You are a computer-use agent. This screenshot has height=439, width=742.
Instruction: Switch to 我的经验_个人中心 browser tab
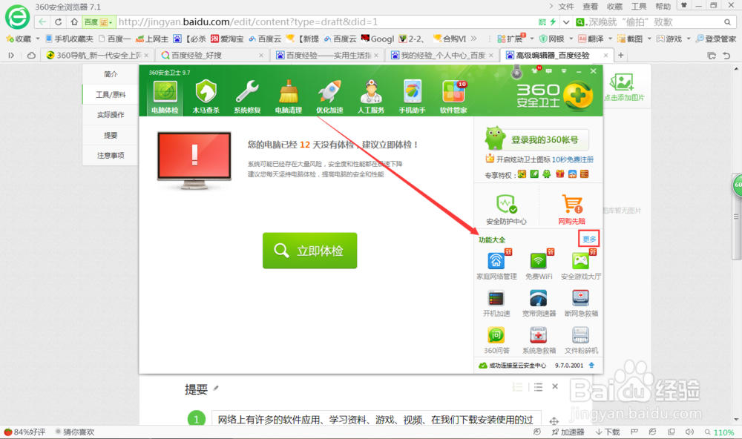pyautogui.click(x=441, y=56)
